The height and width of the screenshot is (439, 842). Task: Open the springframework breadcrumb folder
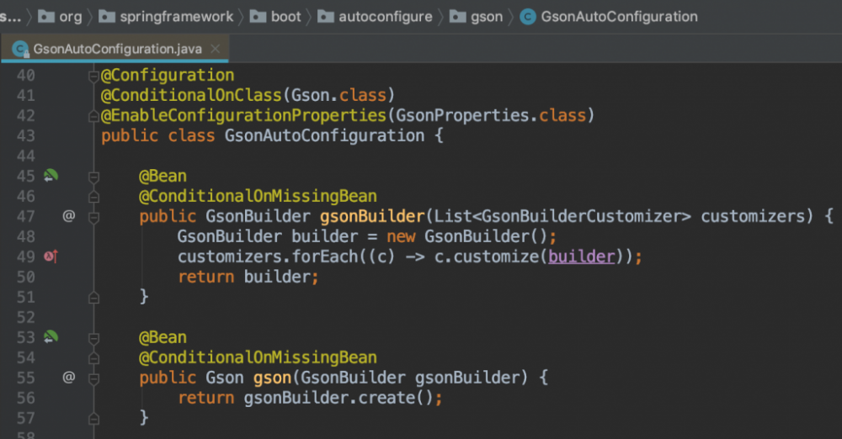point(178,16)
